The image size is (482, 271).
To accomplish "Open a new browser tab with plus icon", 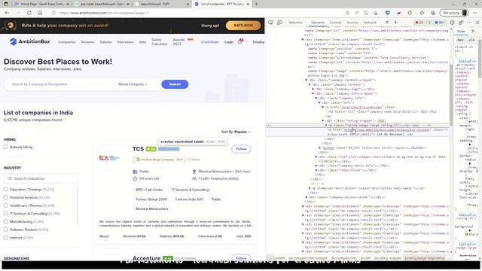I will tap(256, 4).
